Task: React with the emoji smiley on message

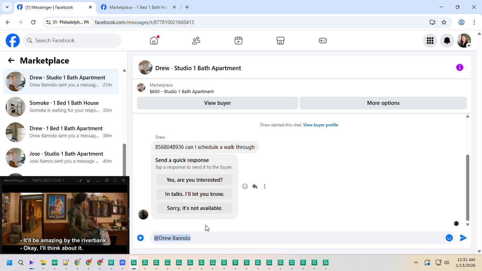Action: coord(245,186)
